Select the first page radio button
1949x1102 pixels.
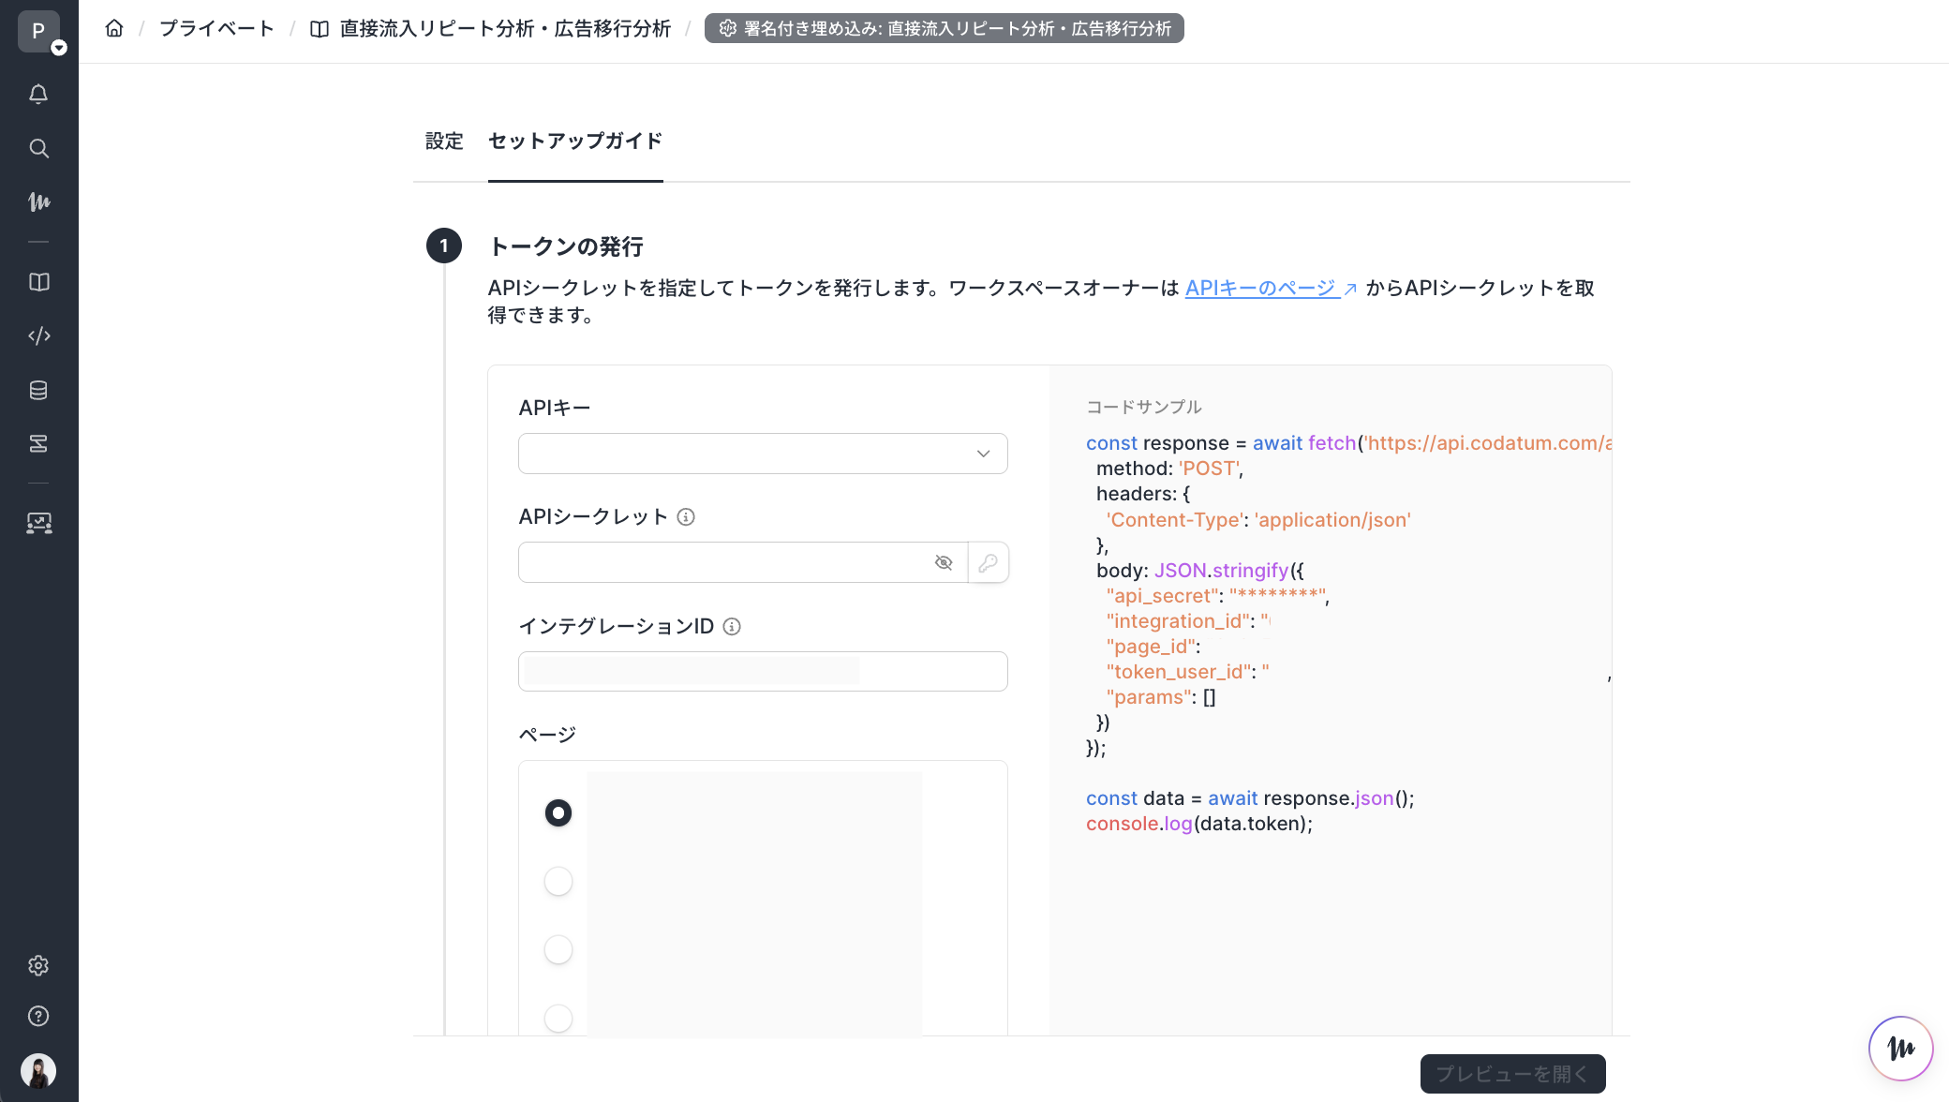558,812
